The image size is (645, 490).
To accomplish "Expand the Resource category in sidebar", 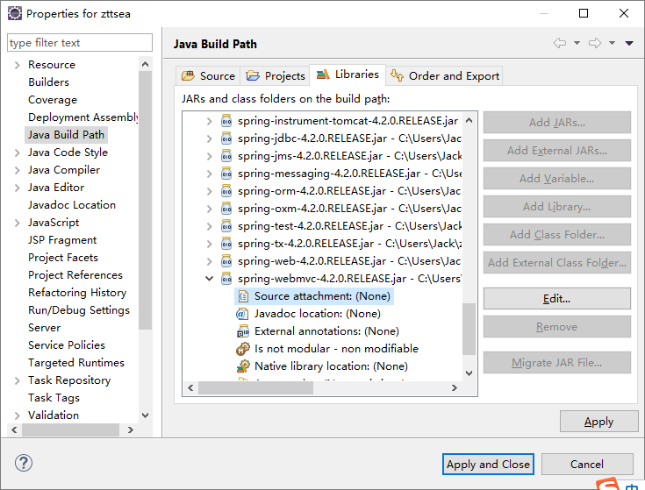I will click(16, 65).
